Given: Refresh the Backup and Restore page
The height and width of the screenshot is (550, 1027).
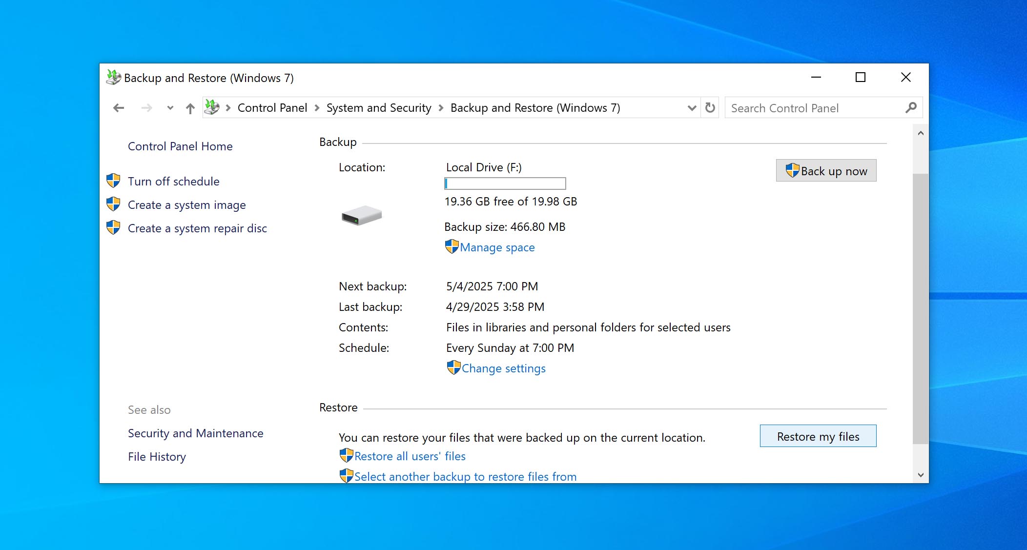Looking at the screenshot, I should (710, 108).
